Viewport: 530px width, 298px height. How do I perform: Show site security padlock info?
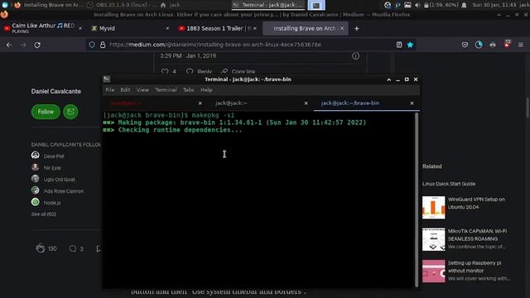pyautogui.click(x=103, y=45)
